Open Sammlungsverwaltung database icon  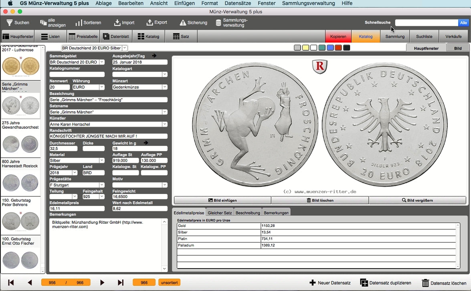(x=218, y=23)
